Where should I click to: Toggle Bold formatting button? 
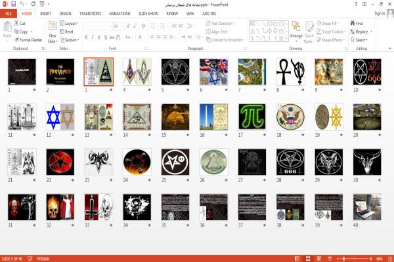(x=86, y=37)
